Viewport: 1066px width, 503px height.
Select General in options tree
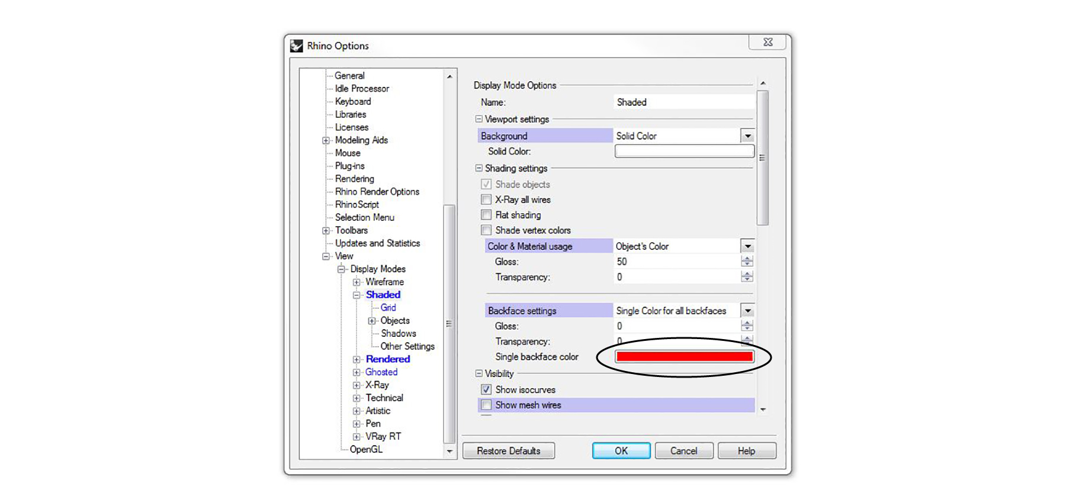click(x=349, y=76)
